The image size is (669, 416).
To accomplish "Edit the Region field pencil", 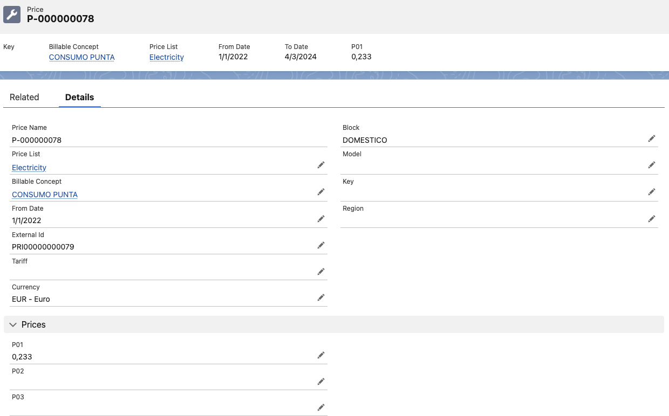I will coord(652,219).
